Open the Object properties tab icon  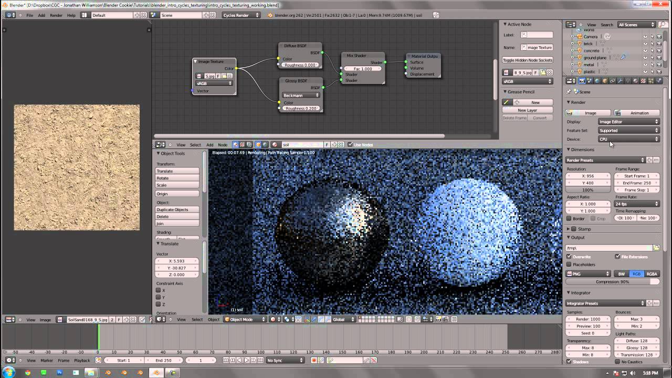pyautogui.click(x=605, y=81)
